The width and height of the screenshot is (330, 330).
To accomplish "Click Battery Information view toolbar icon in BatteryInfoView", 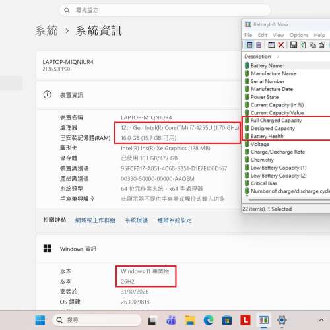I will pyautogui.click(x=249, y=45).
